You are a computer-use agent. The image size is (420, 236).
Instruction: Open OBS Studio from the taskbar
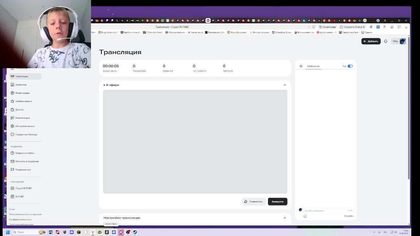pyautogui.click(x=128, y=232)
